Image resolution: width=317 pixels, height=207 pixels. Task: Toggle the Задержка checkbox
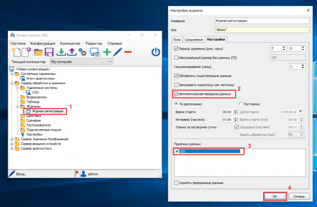[237, 127]
